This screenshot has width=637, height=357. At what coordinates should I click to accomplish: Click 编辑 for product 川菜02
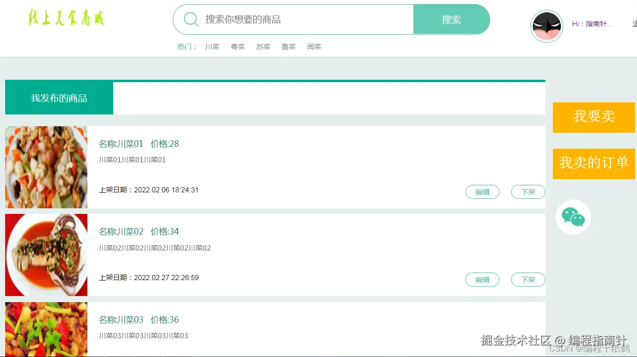pyautogui.click(x=482, y=280)
